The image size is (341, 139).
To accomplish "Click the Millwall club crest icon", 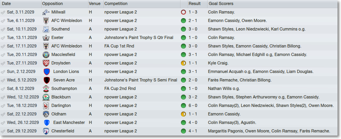I will (46, 12).
